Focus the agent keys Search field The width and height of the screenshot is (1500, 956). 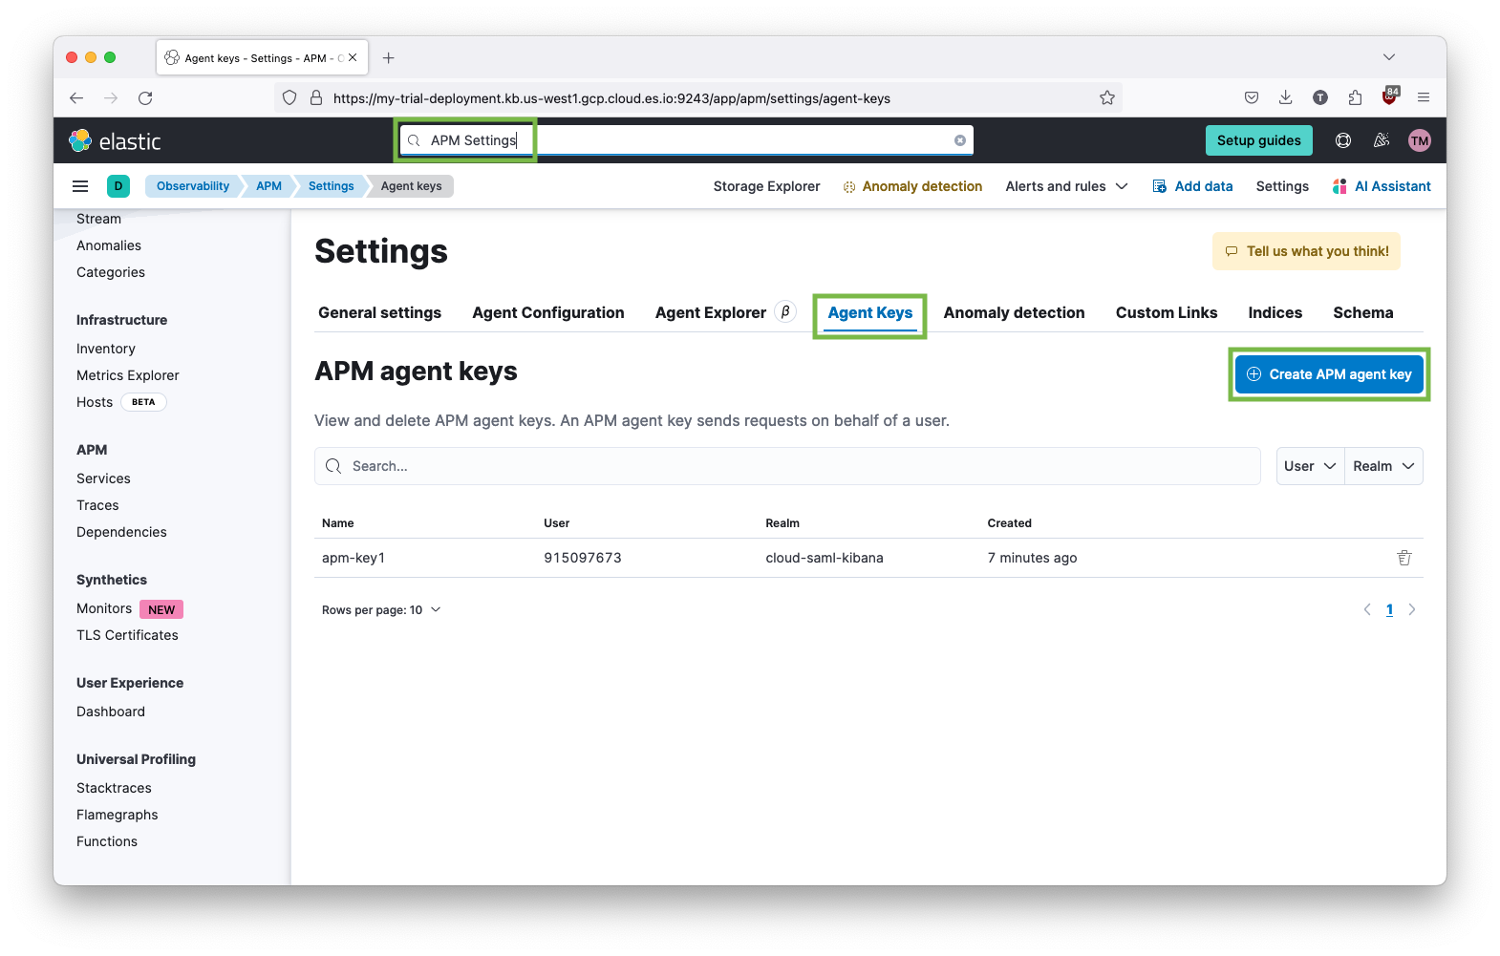click(787, 466)
